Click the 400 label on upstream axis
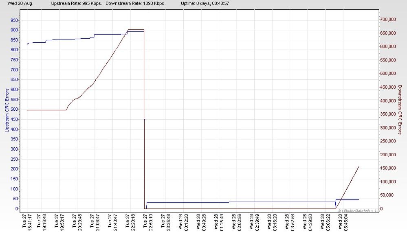Image resolution: width=407 pixels, height=232 pixels. [14, 129]
